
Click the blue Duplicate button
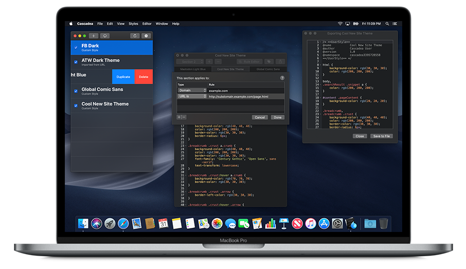coord(123,77)
